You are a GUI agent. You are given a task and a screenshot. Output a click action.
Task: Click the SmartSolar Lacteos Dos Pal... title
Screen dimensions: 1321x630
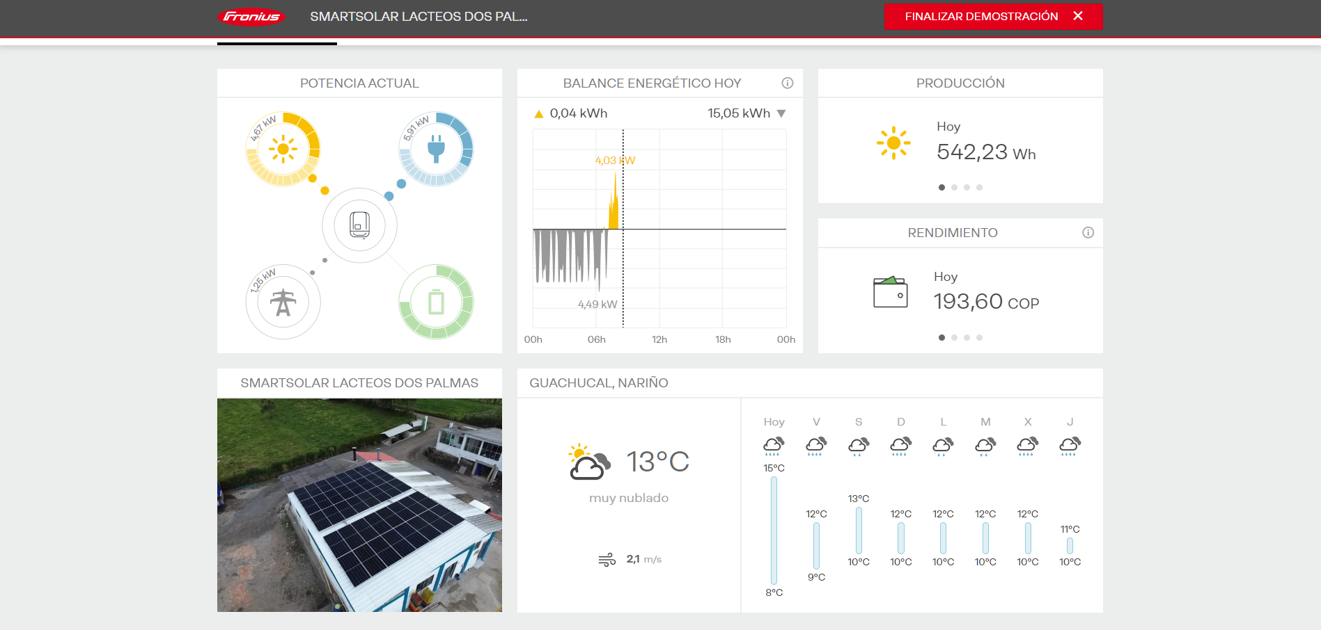point(419,17)
